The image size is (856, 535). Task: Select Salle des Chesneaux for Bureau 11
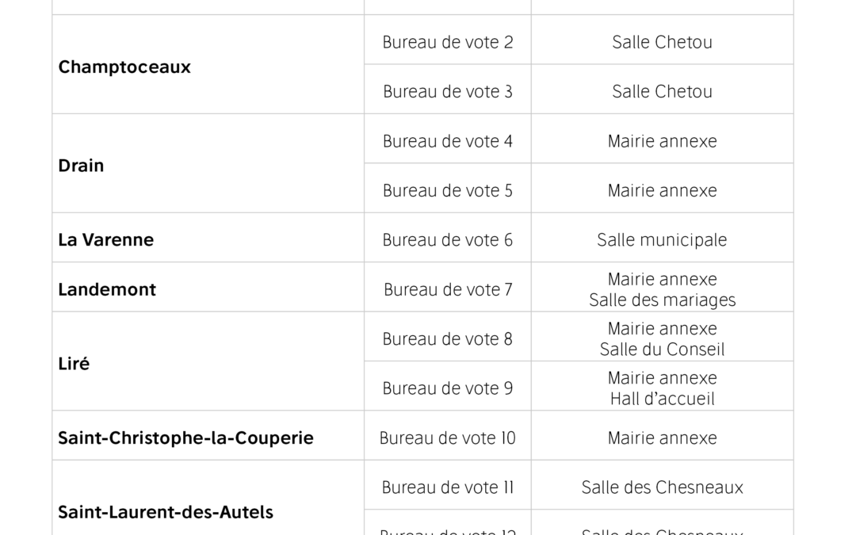click(662, 487)
